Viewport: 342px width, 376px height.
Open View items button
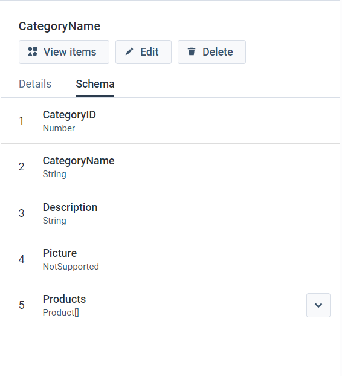click(64, 52)
